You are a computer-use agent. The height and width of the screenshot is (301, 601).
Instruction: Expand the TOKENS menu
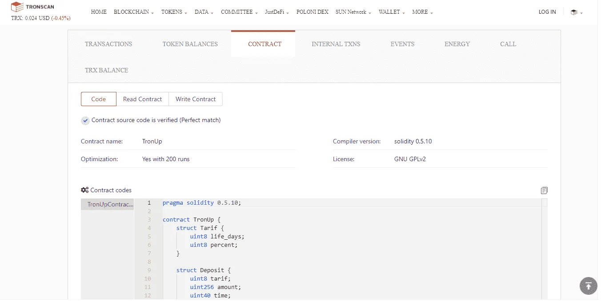174,12
